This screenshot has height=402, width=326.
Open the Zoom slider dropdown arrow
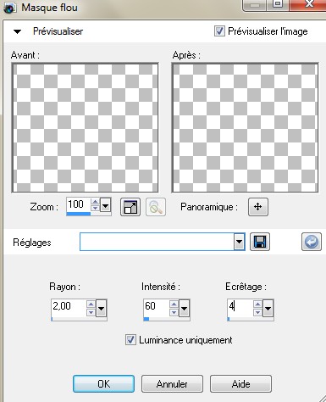tap(105, 205)
